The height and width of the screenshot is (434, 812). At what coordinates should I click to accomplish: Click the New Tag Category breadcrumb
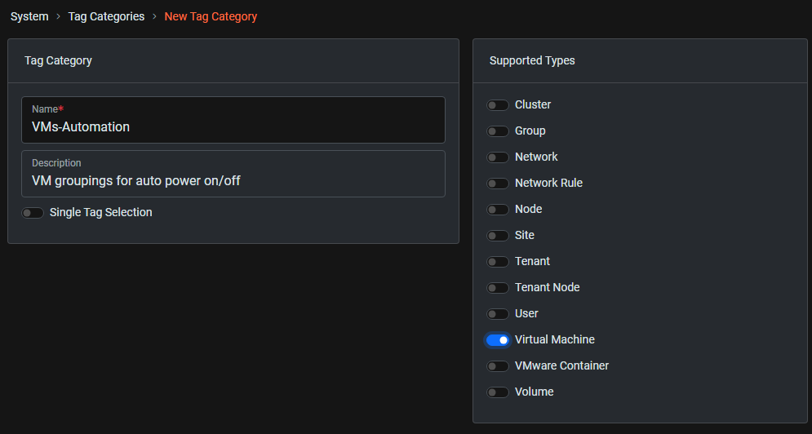pyautogui.click(x=211, y=16)
